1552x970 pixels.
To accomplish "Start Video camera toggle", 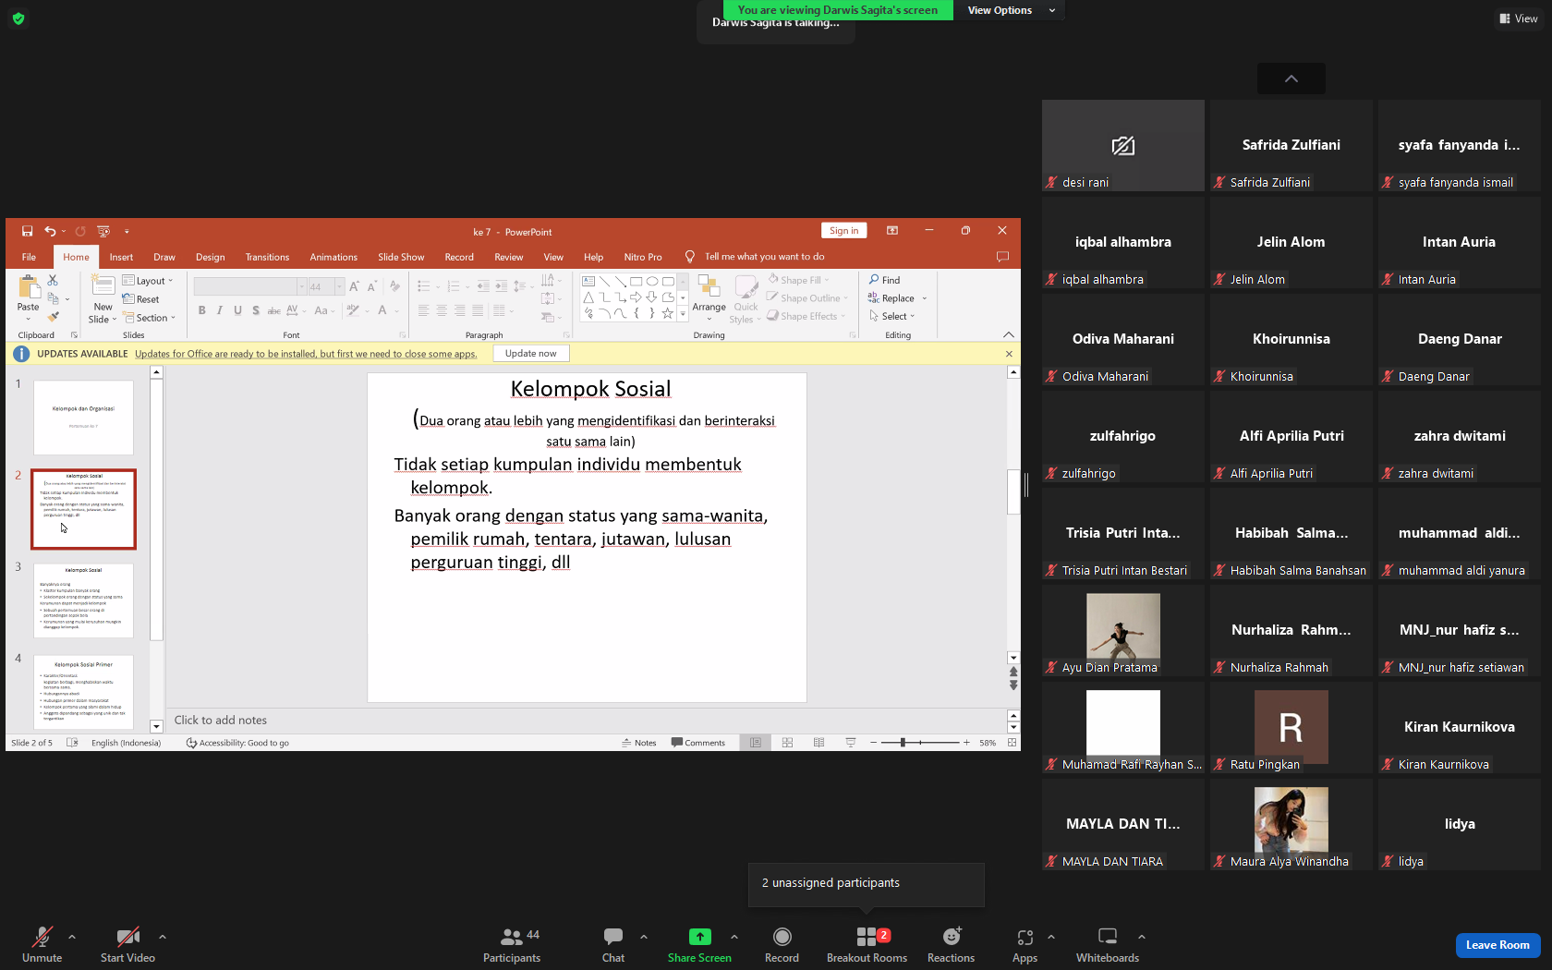I will [127, 944].
